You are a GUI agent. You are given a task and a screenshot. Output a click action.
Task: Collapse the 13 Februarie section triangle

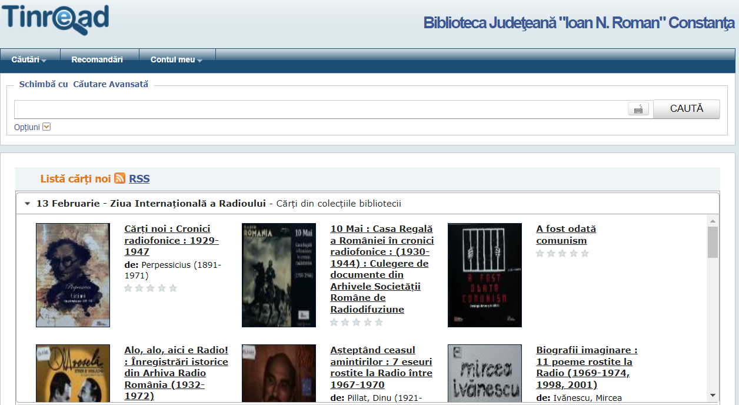(x=27, y=204)
